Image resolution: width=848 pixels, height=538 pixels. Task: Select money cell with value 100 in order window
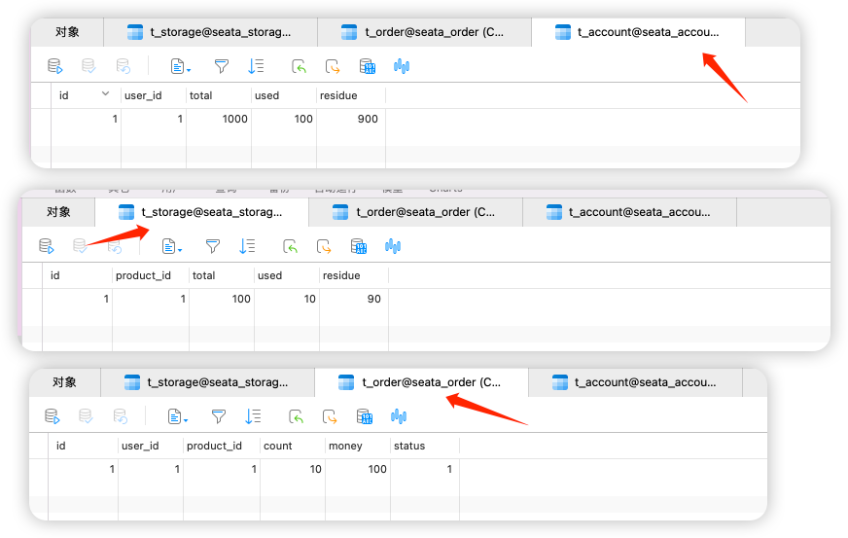(x=358, y=469)
